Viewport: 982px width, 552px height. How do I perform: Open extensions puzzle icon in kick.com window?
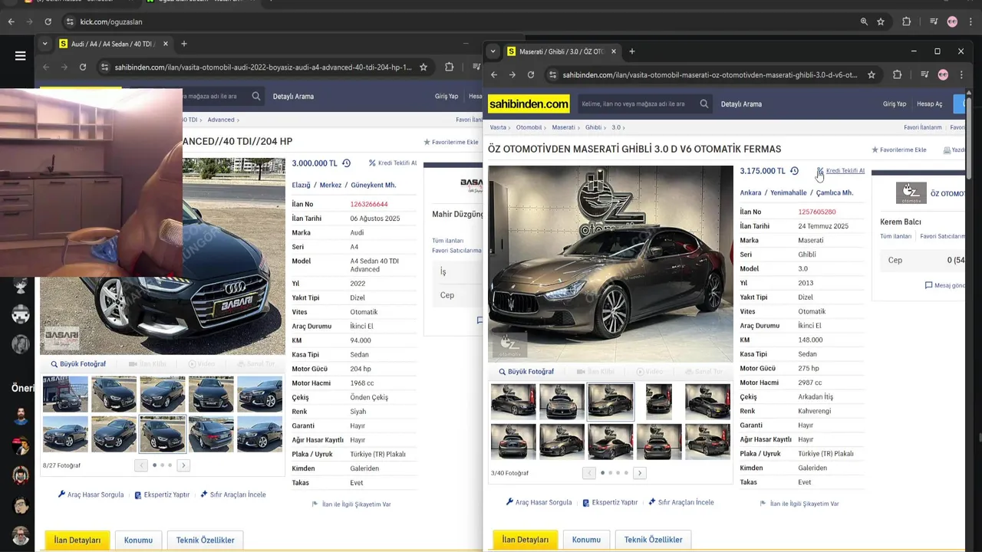click(x=906, y=21)
